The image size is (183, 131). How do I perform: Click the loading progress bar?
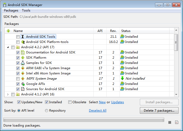coord(84,120)
